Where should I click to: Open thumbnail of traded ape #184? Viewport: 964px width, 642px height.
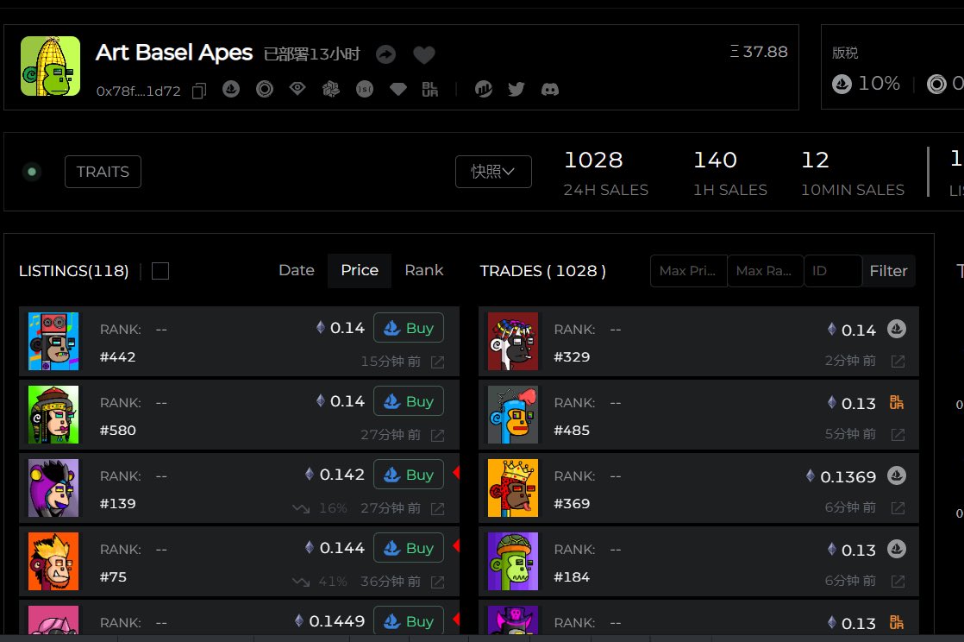tap(513, 561)
